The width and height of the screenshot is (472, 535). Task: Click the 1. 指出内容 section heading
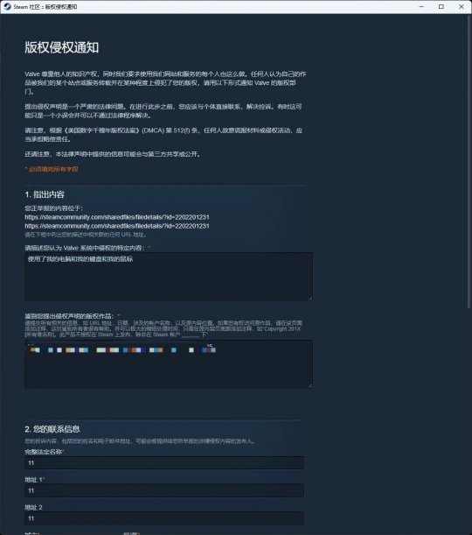tap(45, 194)
